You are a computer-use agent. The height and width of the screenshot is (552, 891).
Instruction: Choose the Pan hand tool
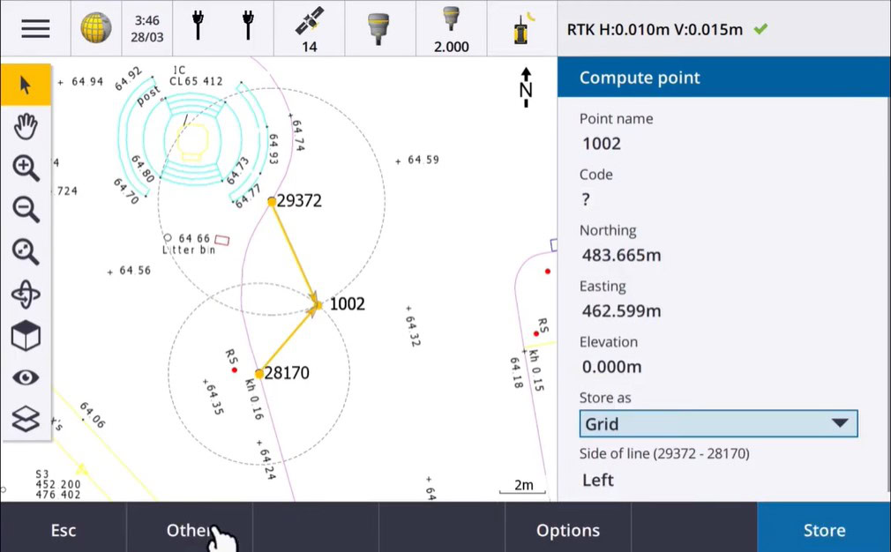pyautogui.click(x=26, y=126)
